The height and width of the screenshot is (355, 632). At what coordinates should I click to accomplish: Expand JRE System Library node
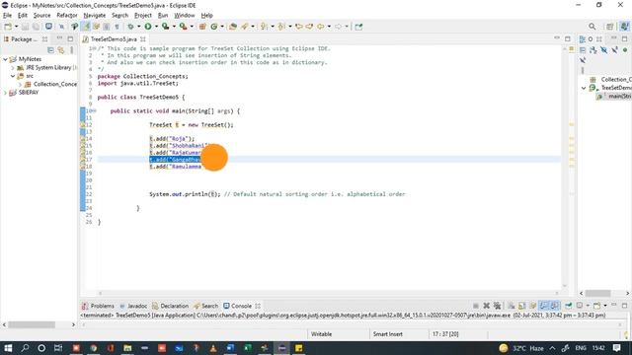[x=13, y=68]
